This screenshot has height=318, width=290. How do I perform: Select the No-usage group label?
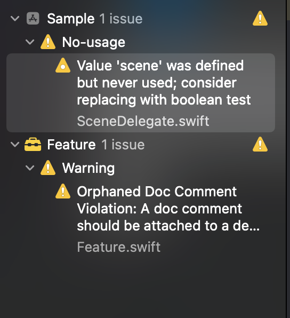94,42
